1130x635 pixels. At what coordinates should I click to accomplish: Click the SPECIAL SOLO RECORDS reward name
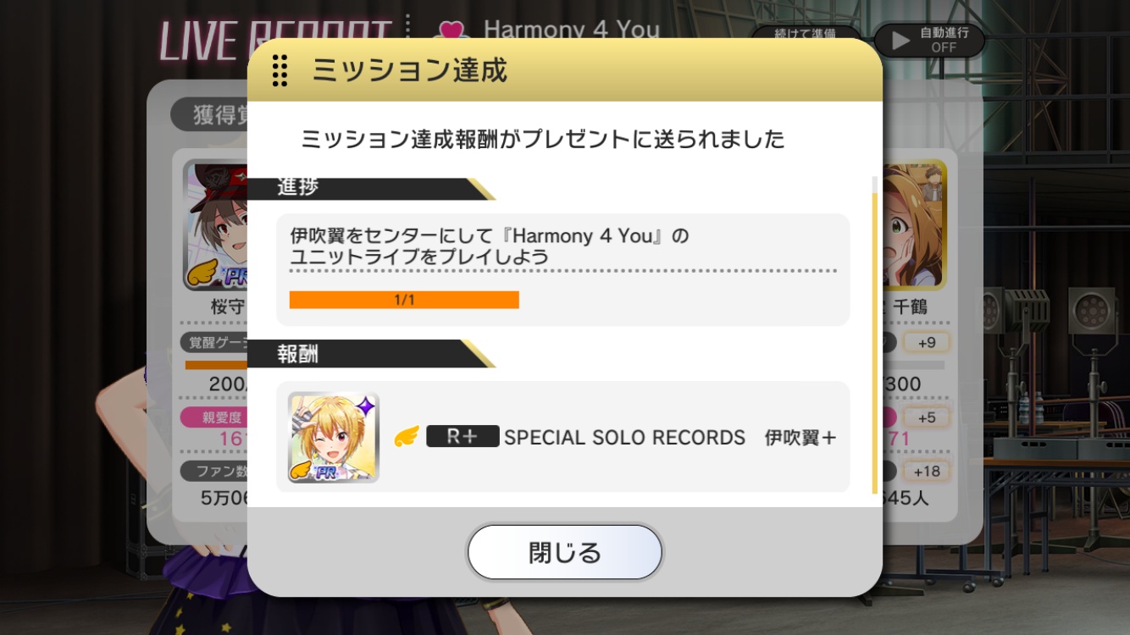(x=624, y=438)
